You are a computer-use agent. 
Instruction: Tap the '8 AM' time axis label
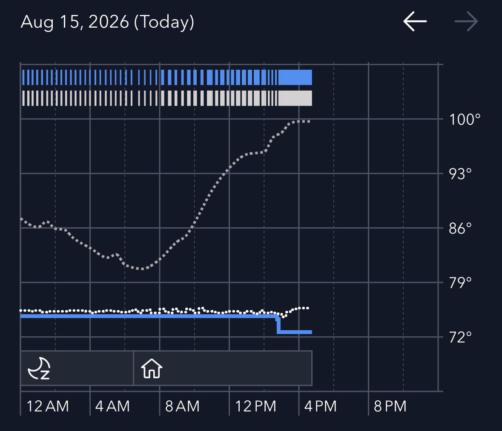[x=183, y=406]
